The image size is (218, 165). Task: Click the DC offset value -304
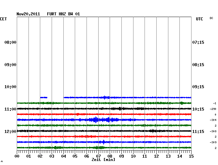coord(213,120)
